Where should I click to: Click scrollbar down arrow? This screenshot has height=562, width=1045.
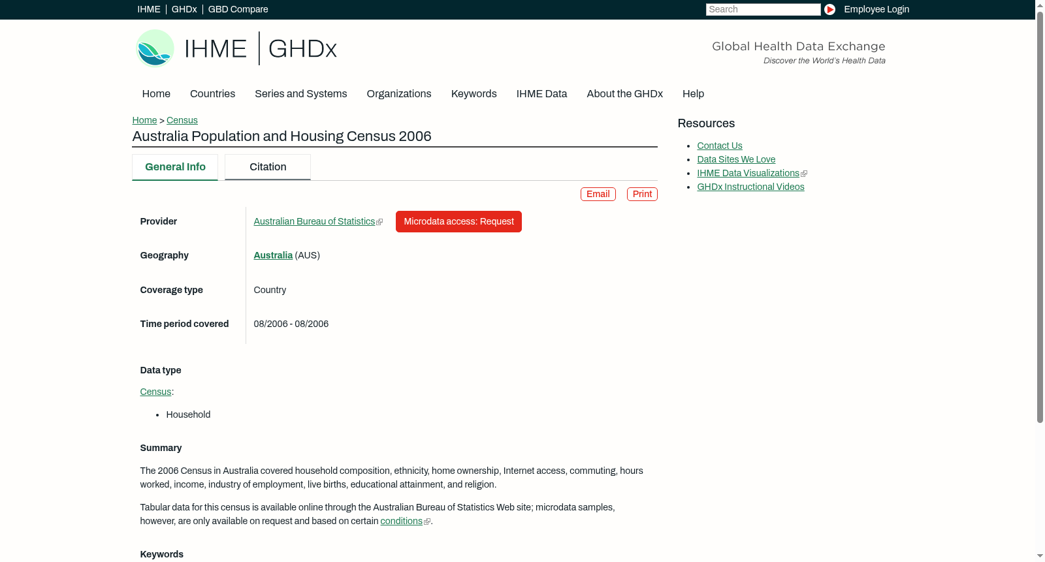pos(1040,557)
